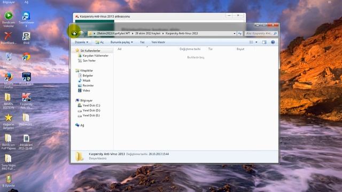Image resolution: width=342 pixels, height=192 pixels.
Task: Click the Yeni klasör button
Action: click(158, 42)
